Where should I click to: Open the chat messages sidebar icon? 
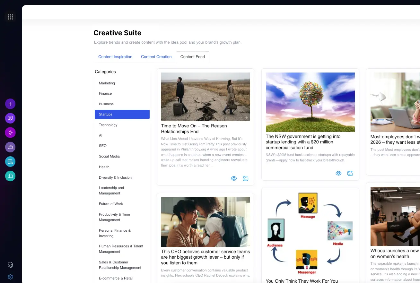[10, 118]
